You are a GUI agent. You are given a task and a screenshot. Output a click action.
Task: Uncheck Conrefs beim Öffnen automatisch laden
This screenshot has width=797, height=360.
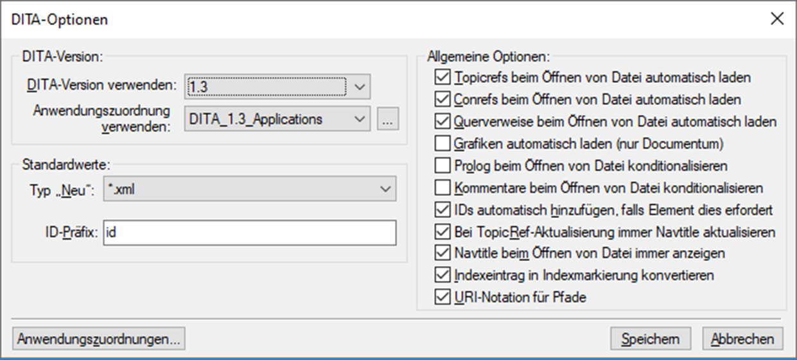pos(442,100)
